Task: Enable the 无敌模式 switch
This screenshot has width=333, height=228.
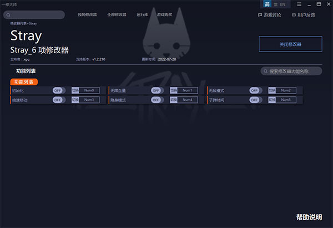Action: pos(255,91)
